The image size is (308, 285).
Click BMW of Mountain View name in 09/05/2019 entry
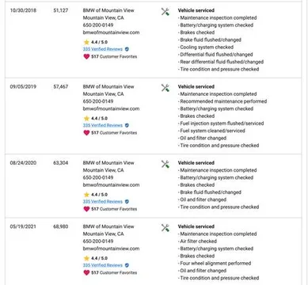pyautogui.click(x=108, y=86)
